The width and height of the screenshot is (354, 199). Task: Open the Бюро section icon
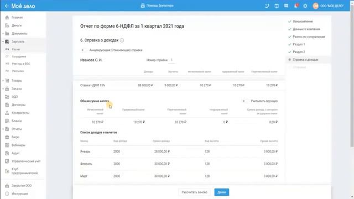[7, 137]
